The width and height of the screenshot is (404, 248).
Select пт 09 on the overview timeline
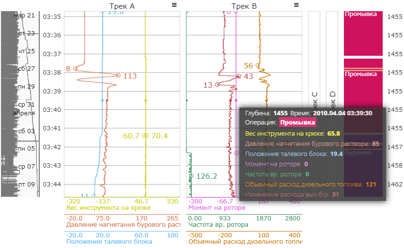(26, 185)
